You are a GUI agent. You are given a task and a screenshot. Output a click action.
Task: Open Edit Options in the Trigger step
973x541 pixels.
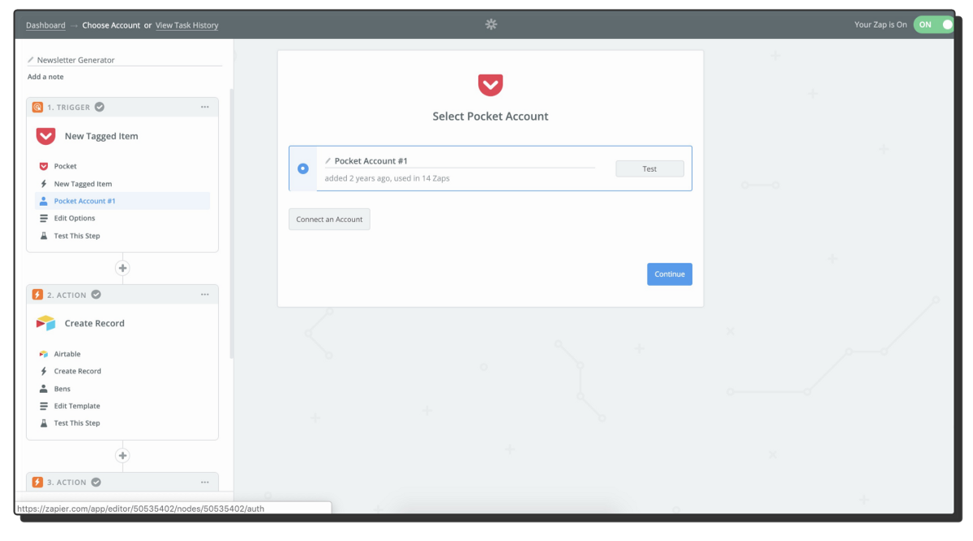point(122,218)
